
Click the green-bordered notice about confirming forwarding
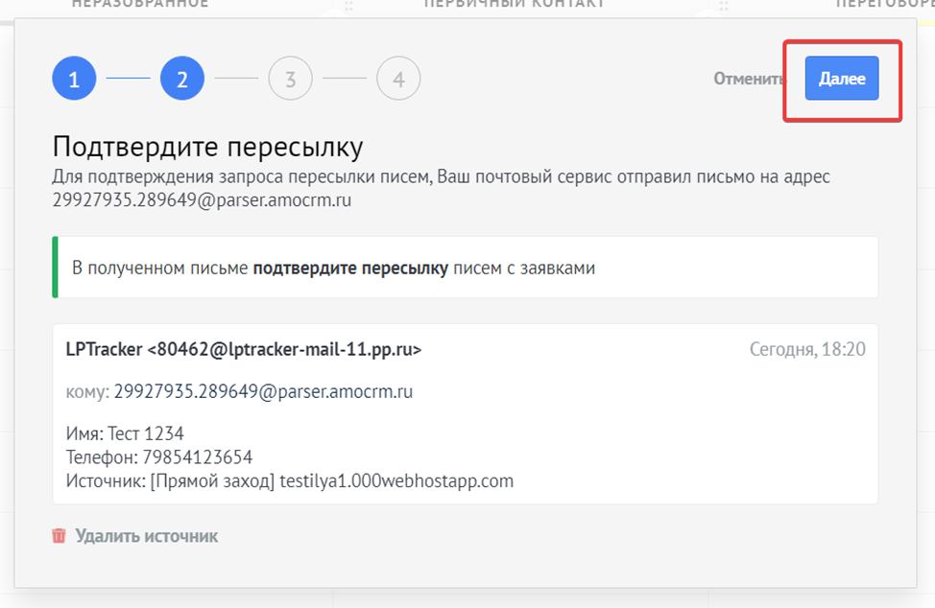(466, 268)
